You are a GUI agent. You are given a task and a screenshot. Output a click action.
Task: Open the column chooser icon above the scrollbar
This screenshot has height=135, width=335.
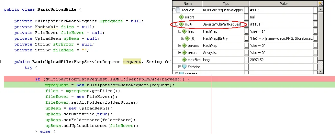[x=320, y=4]
